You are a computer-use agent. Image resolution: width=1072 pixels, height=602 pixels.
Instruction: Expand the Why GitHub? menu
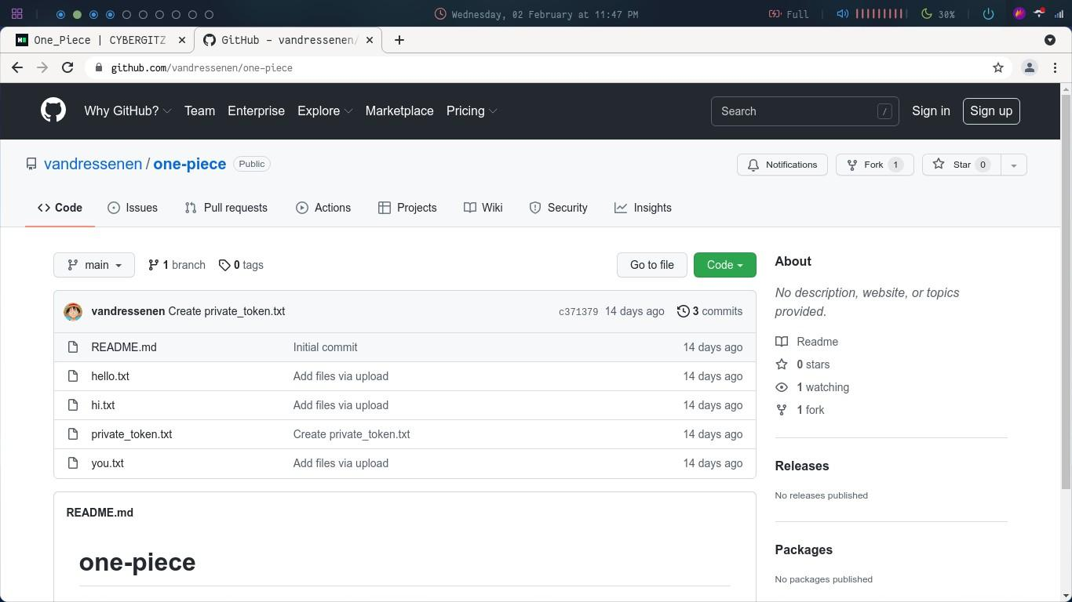coord(127,111)
